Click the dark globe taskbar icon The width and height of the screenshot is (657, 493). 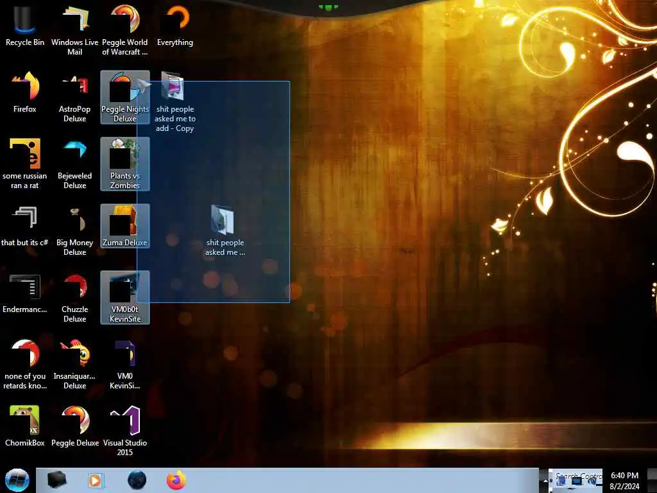point(137,480)
